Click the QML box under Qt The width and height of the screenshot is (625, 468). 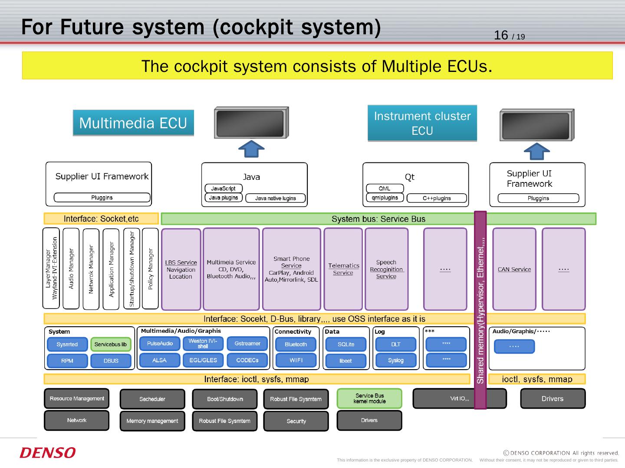click(385, 188)
